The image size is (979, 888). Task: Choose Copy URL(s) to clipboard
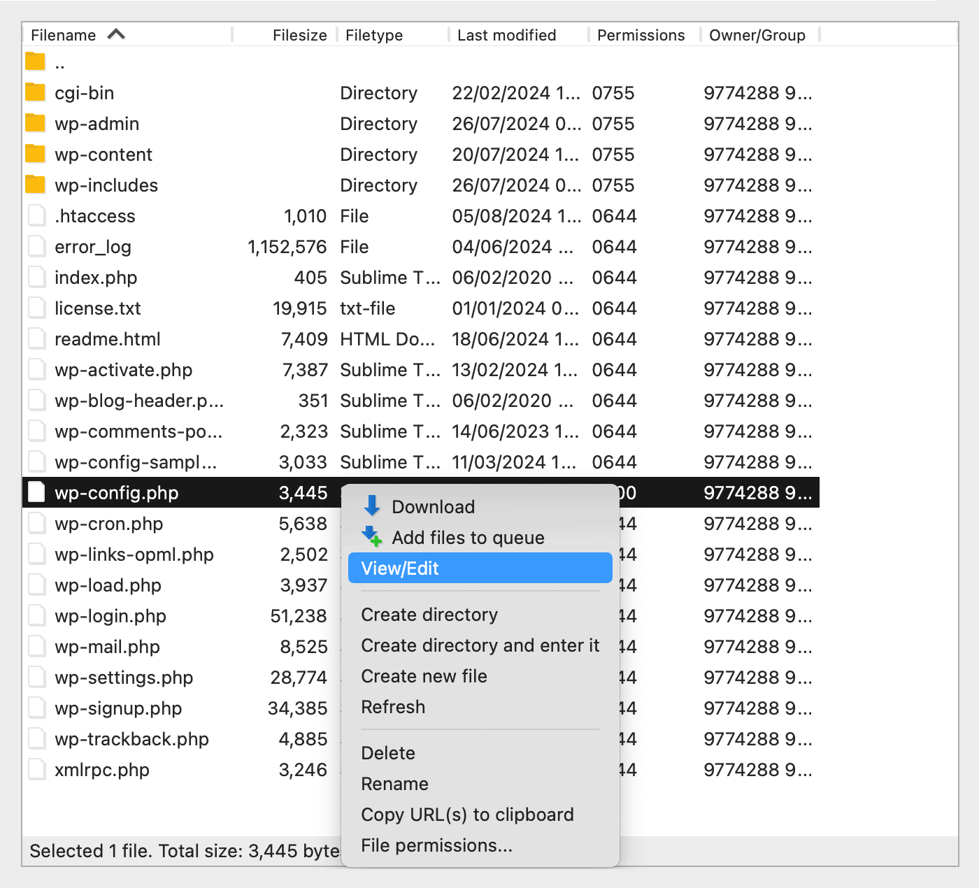pos(480,814)
